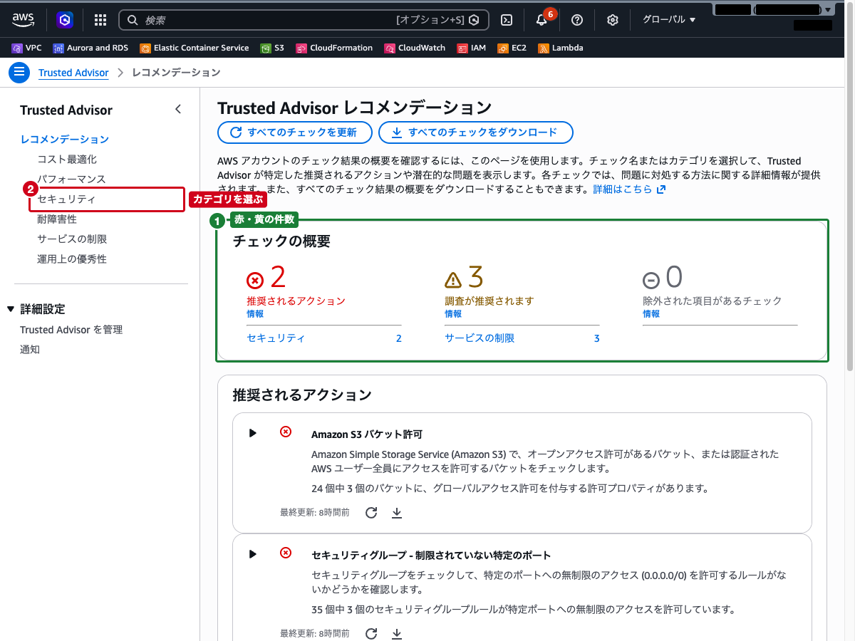Select レコメンデーション in sidebar
Screen dimensions: 855x641
coord(65,139)
